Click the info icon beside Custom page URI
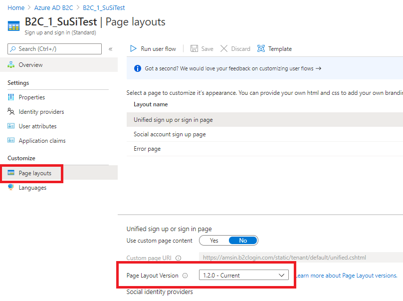This screenshot has height=301, width=403. [179, 258]
